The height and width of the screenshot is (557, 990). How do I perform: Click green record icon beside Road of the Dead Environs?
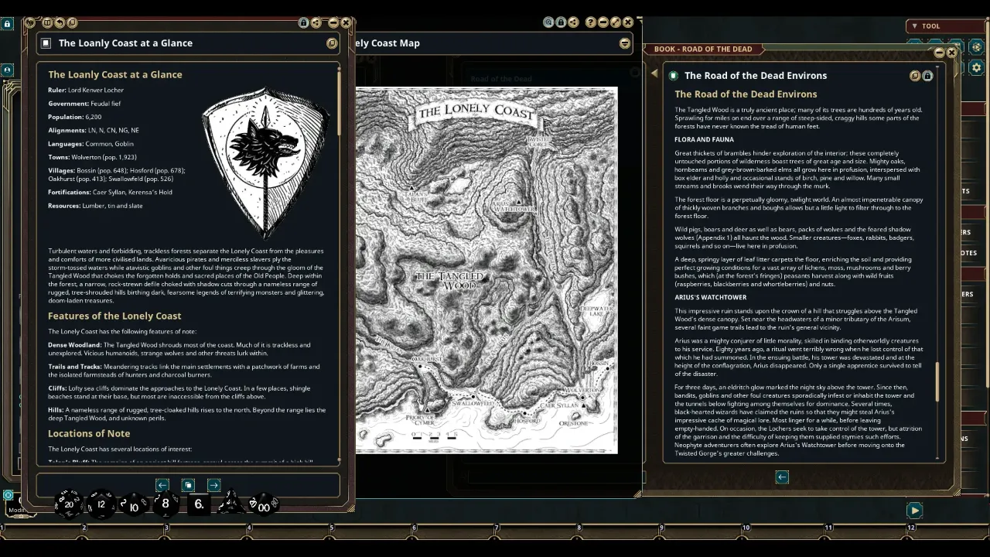673,76
